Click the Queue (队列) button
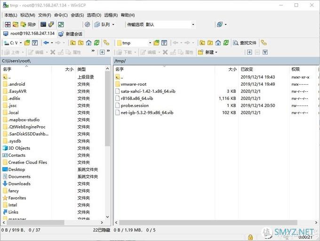The height and width of the screenshot is (241, 320). coord(102,24)
